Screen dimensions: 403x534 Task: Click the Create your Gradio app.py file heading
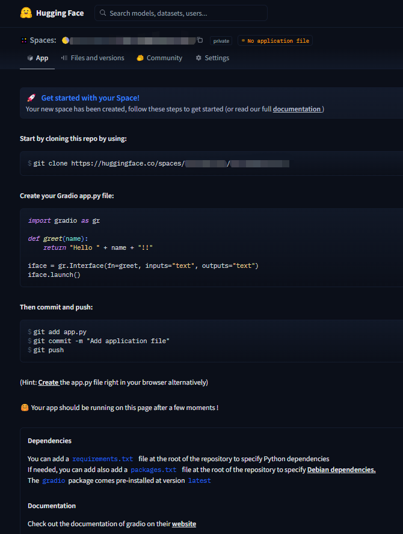coord(67,196)
